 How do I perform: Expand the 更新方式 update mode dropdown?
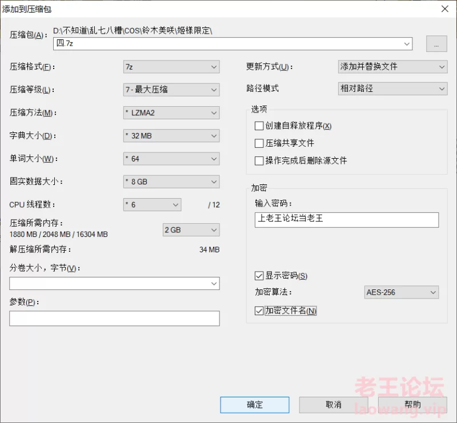pyautogui.click(x=392, y=67)
